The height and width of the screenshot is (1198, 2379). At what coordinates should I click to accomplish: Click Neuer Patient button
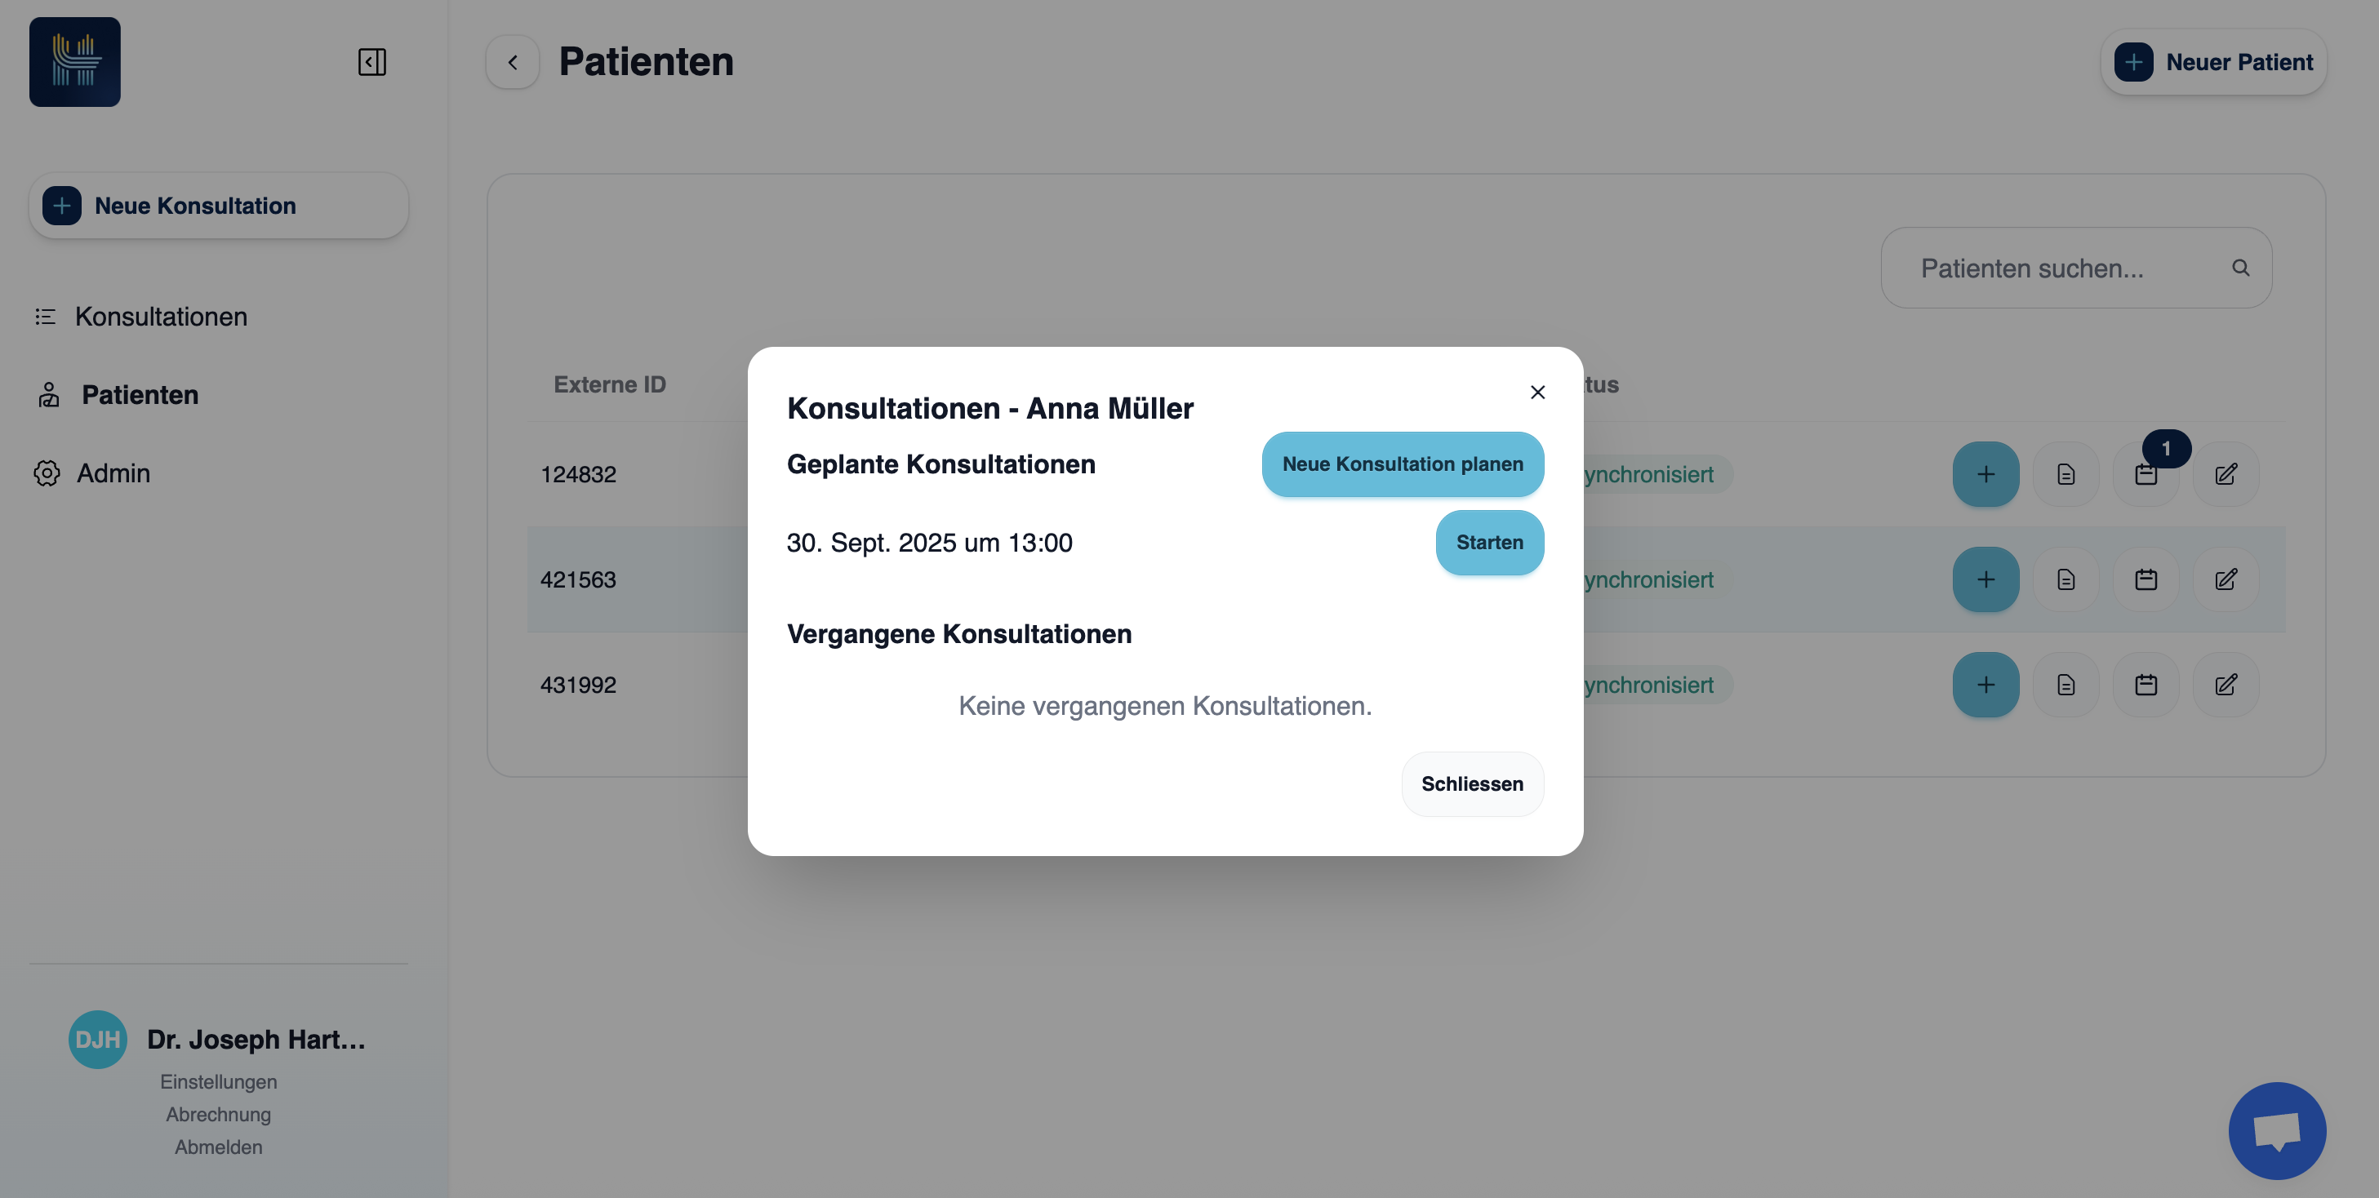tap(2212, 62)
